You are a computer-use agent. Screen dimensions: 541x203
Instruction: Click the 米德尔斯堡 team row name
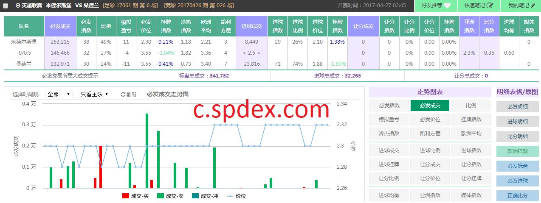coord(24,42)
